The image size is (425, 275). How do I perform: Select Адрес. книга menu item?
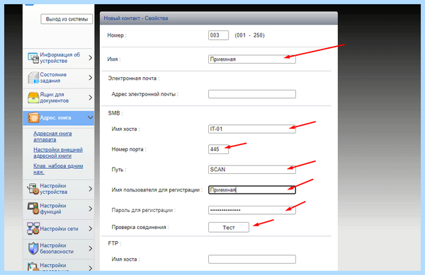pyautogui.click(x=59, y=118)
